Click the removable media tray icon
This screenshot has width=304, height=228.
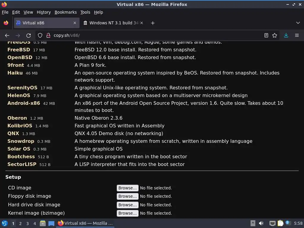tap(253, 223)
